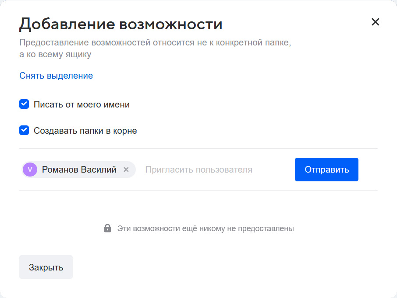The height and width of the screenshot is (298, 397).
Task: Click the Предоставление возможностей description line
Action: [x=155, y=43]
